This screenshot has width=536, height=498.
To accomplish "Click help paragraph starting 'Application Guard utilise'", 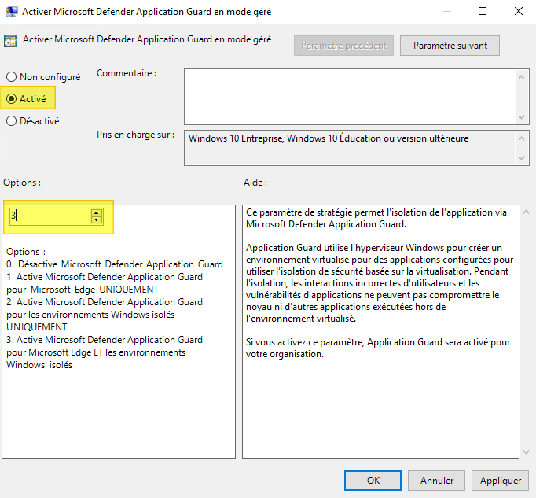I will point(380,283).
